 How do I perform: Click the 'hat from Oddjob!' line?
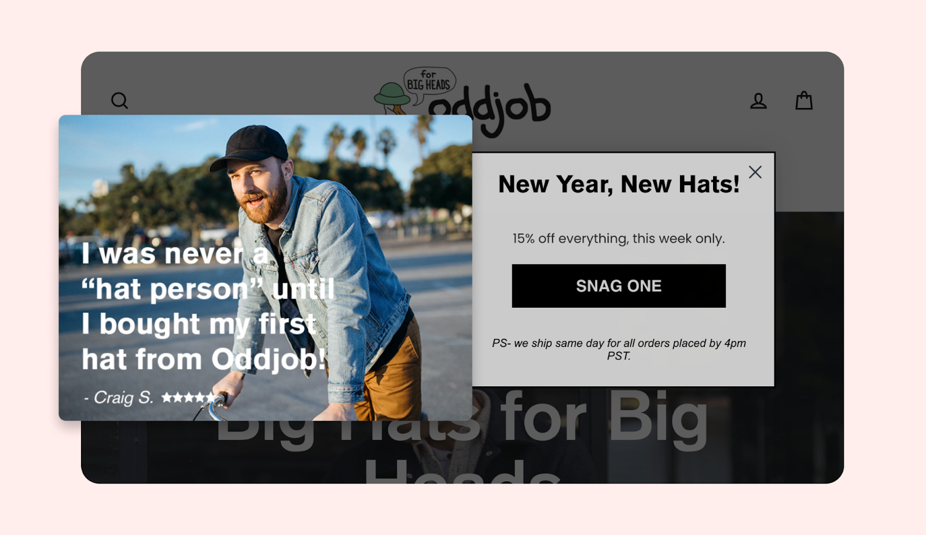click(x=204, y=359)
